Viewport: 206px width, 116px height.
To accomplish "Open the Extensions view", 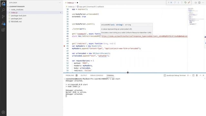I will [3, 30].
